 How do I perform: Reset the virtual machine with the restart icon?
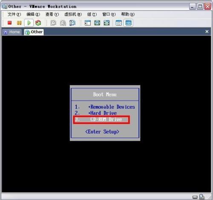click(38, 23)
